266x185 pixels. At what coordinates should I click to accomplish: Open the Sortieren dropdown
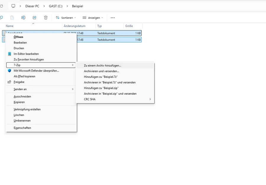tap(66, 18)
